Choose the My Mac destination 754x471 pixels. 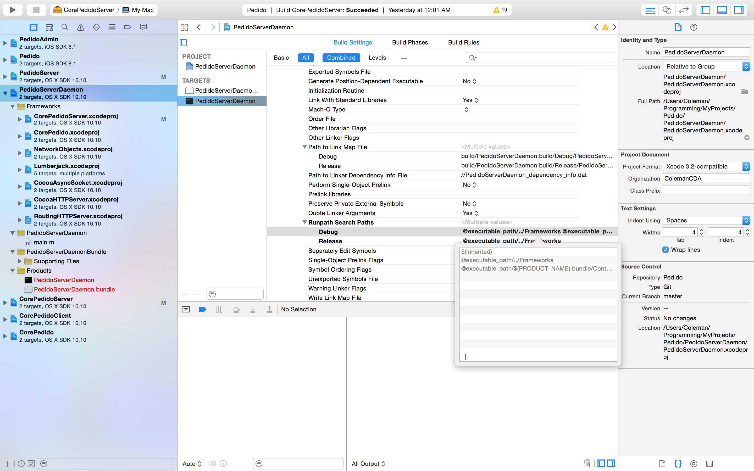(138, 10)
